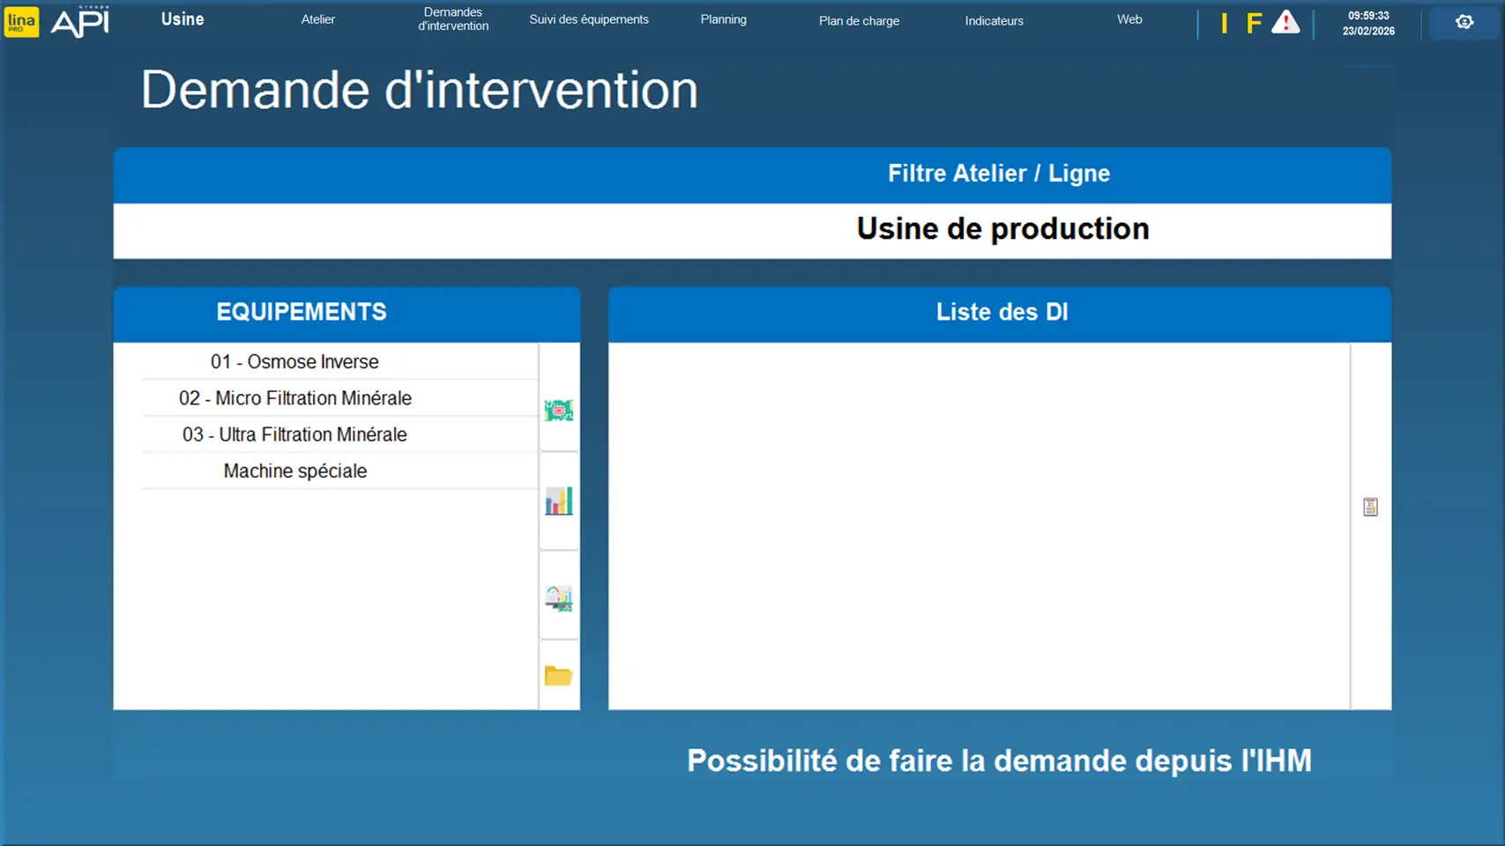This screenshot has height=846, width=1505.
Task: Open the Plan de charge view
Action: point(859,20)
